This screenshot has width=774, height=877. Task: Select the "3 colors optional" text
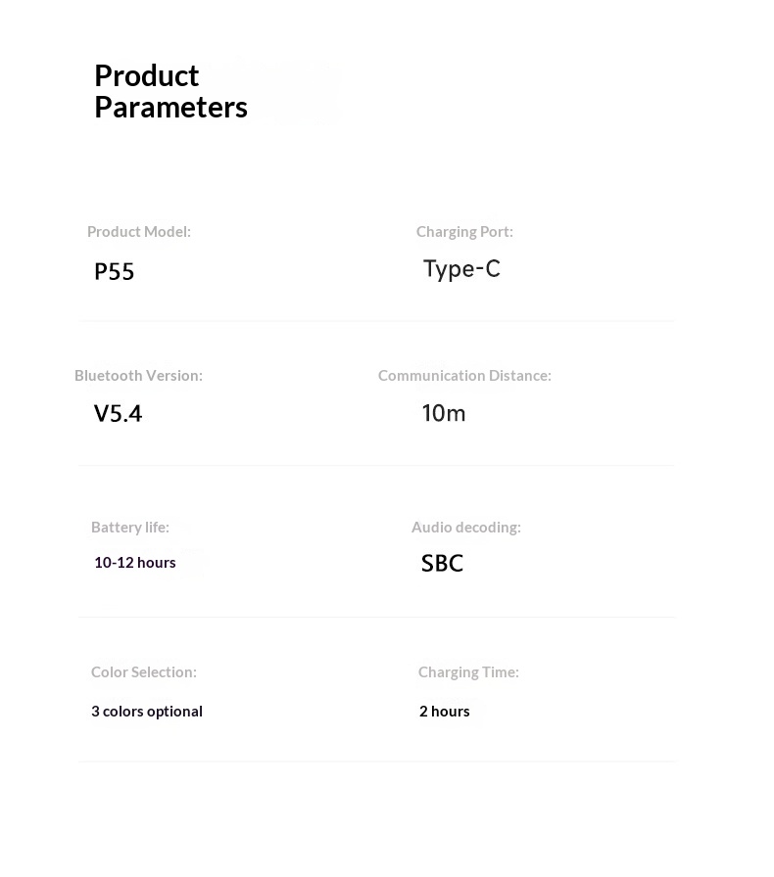pos(147,712)
